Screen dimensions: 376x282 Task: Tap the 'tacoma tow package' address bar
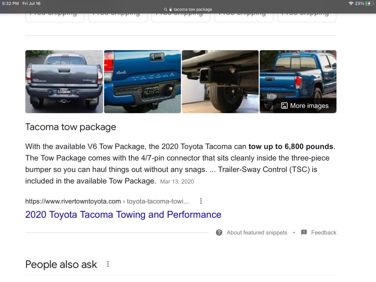pos(188,9)
